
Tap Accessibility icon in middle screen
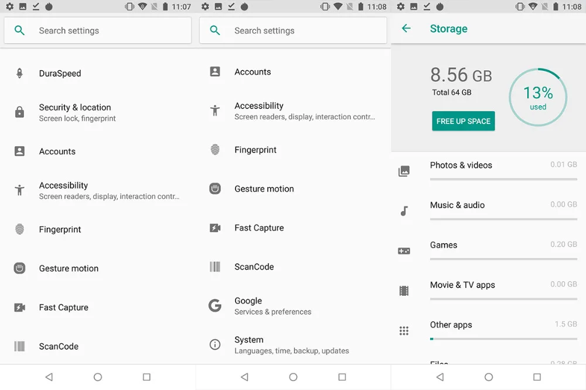tap(215, 111)
